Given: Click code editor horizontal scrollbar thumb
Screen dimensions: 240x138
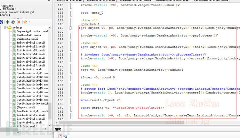Looking at the screenshot, I should coord(121,123).
